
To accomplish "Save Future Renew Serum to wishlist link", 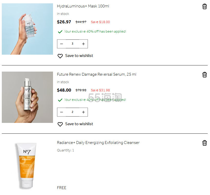I will (79, 124).
